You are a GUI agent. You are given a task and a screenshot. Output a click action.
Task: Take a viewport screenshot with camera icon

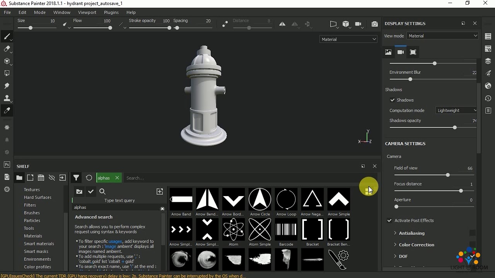[x=375, y=24]
